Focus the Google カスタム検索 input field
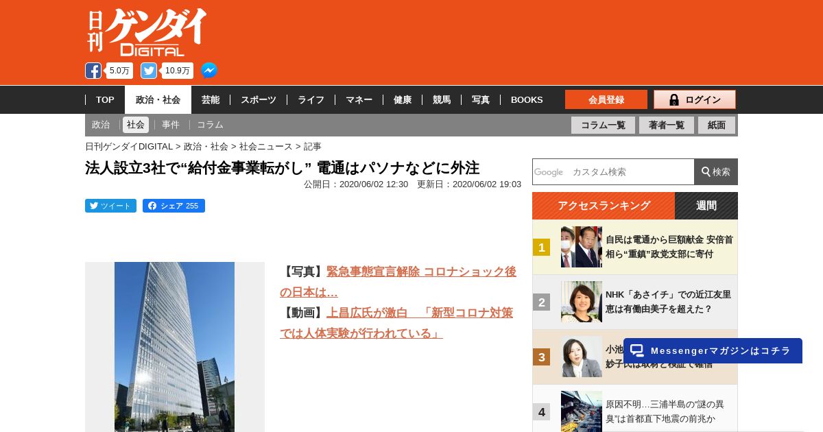 point(613,171)
